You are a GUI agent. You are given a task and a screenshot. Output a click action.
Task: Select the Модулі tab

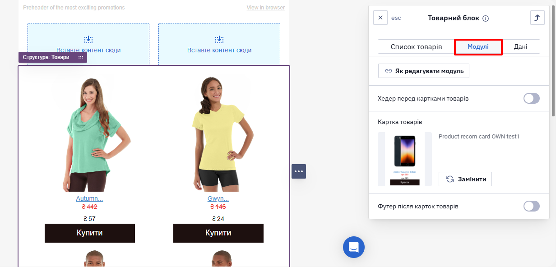coord(478,47)
